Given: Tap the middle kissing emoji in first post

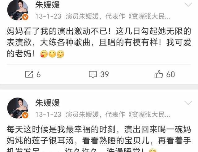Looking at the screenshot, I should coord(52,54).
